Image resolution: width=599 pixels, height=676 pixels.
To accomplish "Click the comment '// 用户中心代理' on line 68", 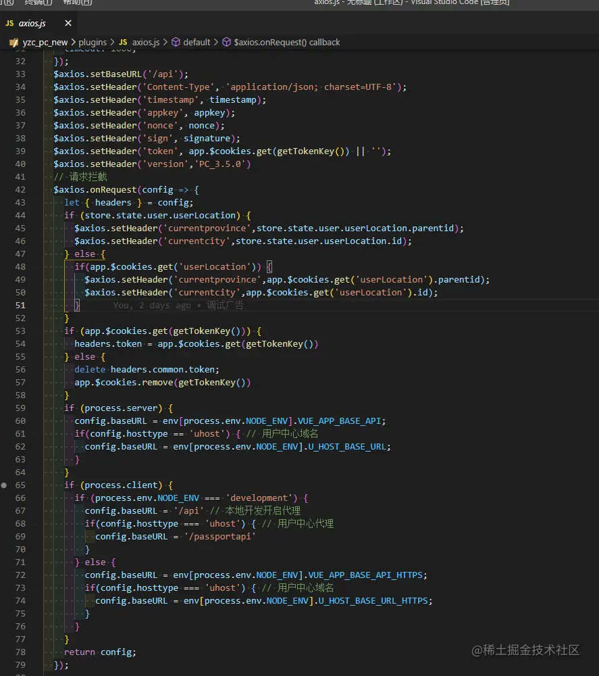I will (298, 524).
